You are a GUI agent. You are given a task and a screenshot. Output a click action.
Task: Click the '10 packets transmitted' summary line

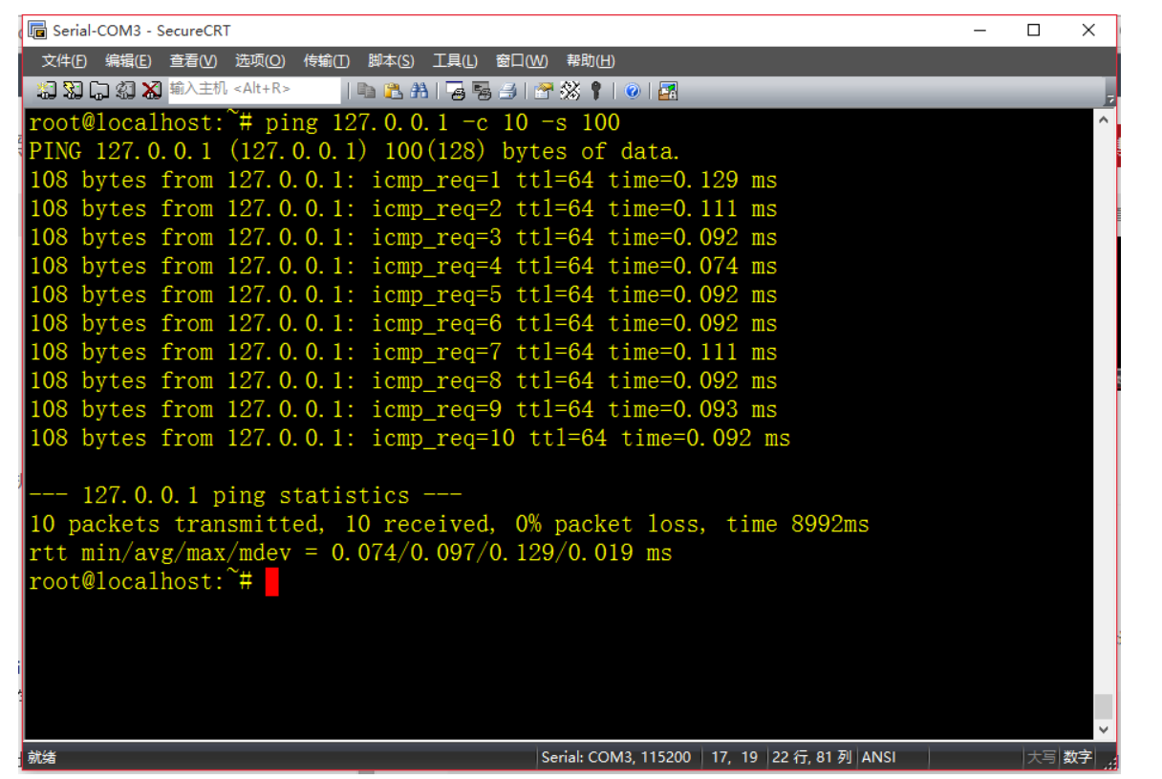pyautogui.click(x=449, y=524)
